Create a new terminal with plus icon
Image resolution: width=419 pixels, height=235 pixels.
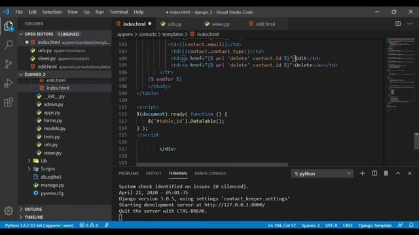(362, 174)
